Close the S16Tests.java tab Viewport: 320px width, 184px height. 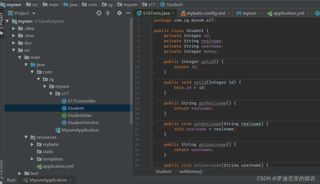(173, 13)
